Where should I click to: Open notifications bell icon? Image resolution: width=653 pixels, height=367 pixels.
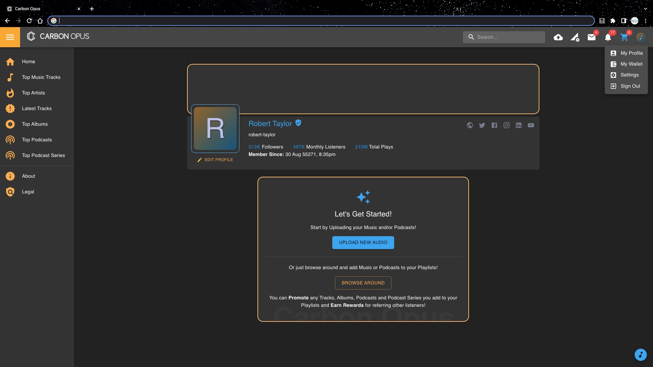[x=608, y=37]
